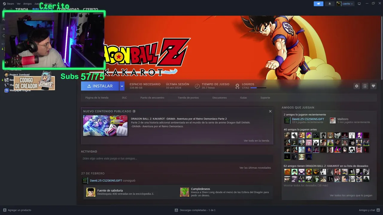Click Agregar un producto
The height and width of the screenshot is (215, 383).
click(x=19, y=210)
